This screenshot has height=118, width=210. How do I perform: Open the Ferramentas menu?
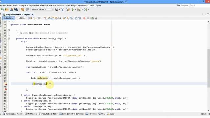[x=83, y=6]
